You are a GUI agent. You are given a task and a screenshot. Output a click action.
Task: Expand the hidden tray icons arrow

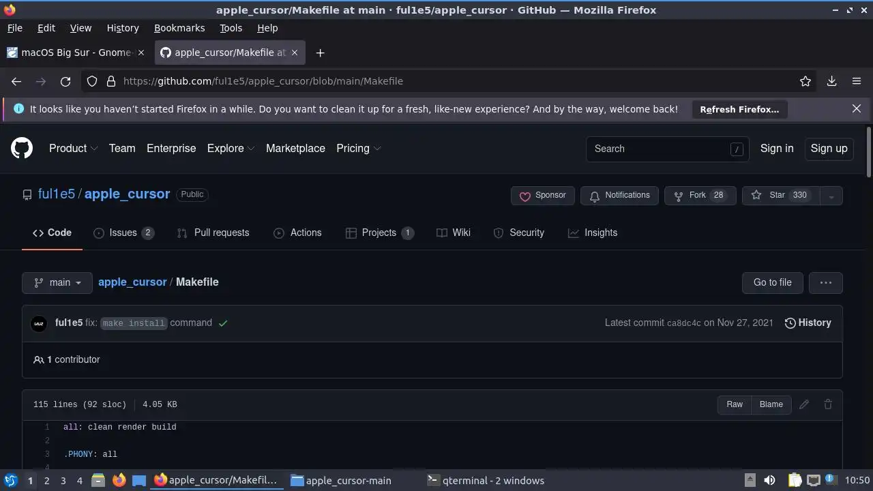tap(750, 481)
